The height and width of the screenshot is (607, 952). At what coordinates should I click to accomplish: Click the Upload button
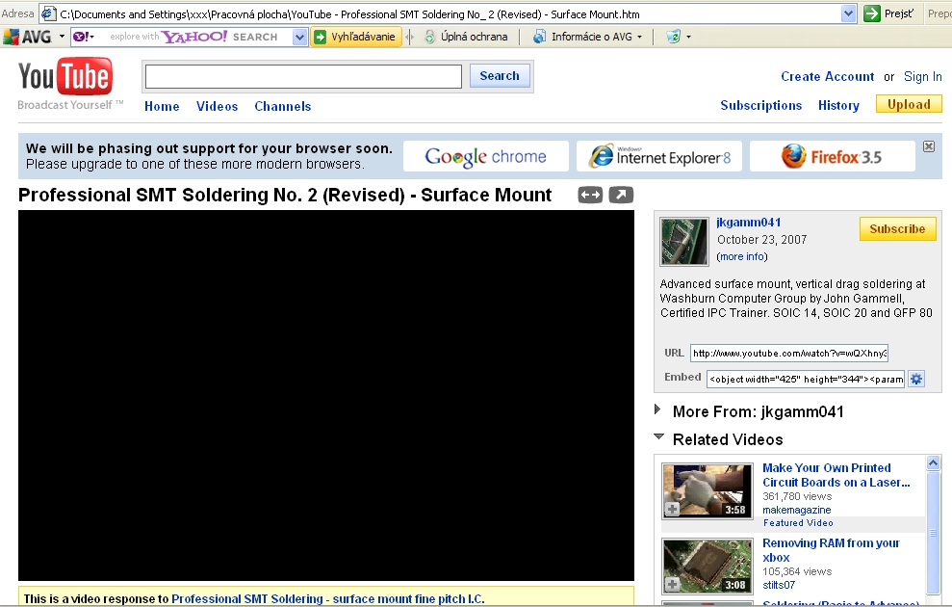point(909,104)
